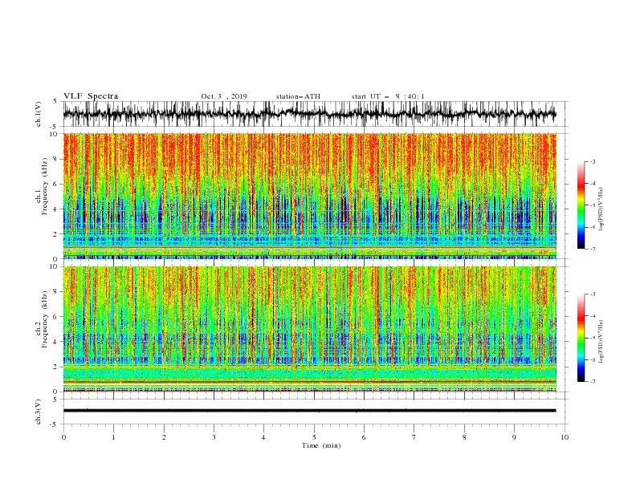Click time axis tick label '7'
This screenshot has height=491, width=636.
click(414, 437)
